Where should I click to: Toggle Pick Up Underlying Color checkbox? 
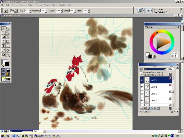pos(141,75)
